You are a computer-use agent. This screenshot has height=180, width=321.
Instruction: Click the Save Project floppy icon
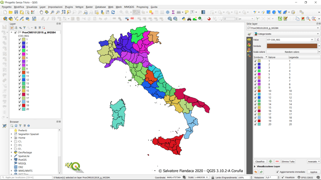pyautogui.click(x=16, y=12)
